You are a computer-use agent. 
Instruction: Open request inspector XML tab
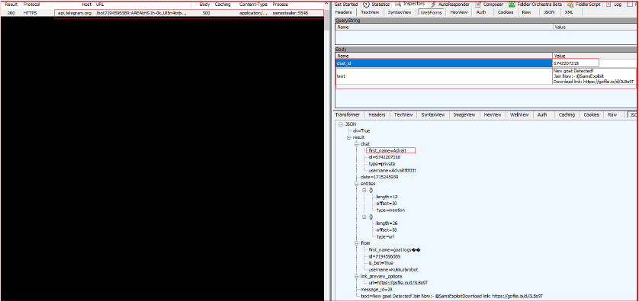pyautogui.click(x=569, y=12)
